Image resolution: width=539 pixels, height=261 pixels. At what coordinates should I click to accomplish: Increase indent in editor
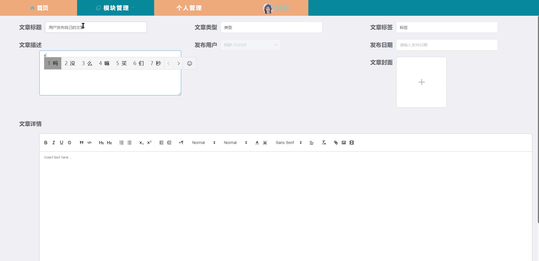coord(169,143)
